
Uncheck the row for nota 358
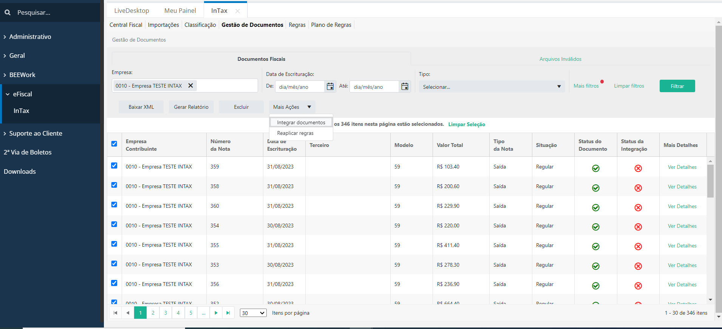[114, 185]
